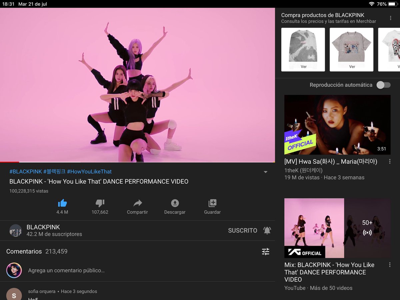Open options for the BLACKPINK merch shelf
This screenshot has width=400, height=300.
tap(391, 18)
